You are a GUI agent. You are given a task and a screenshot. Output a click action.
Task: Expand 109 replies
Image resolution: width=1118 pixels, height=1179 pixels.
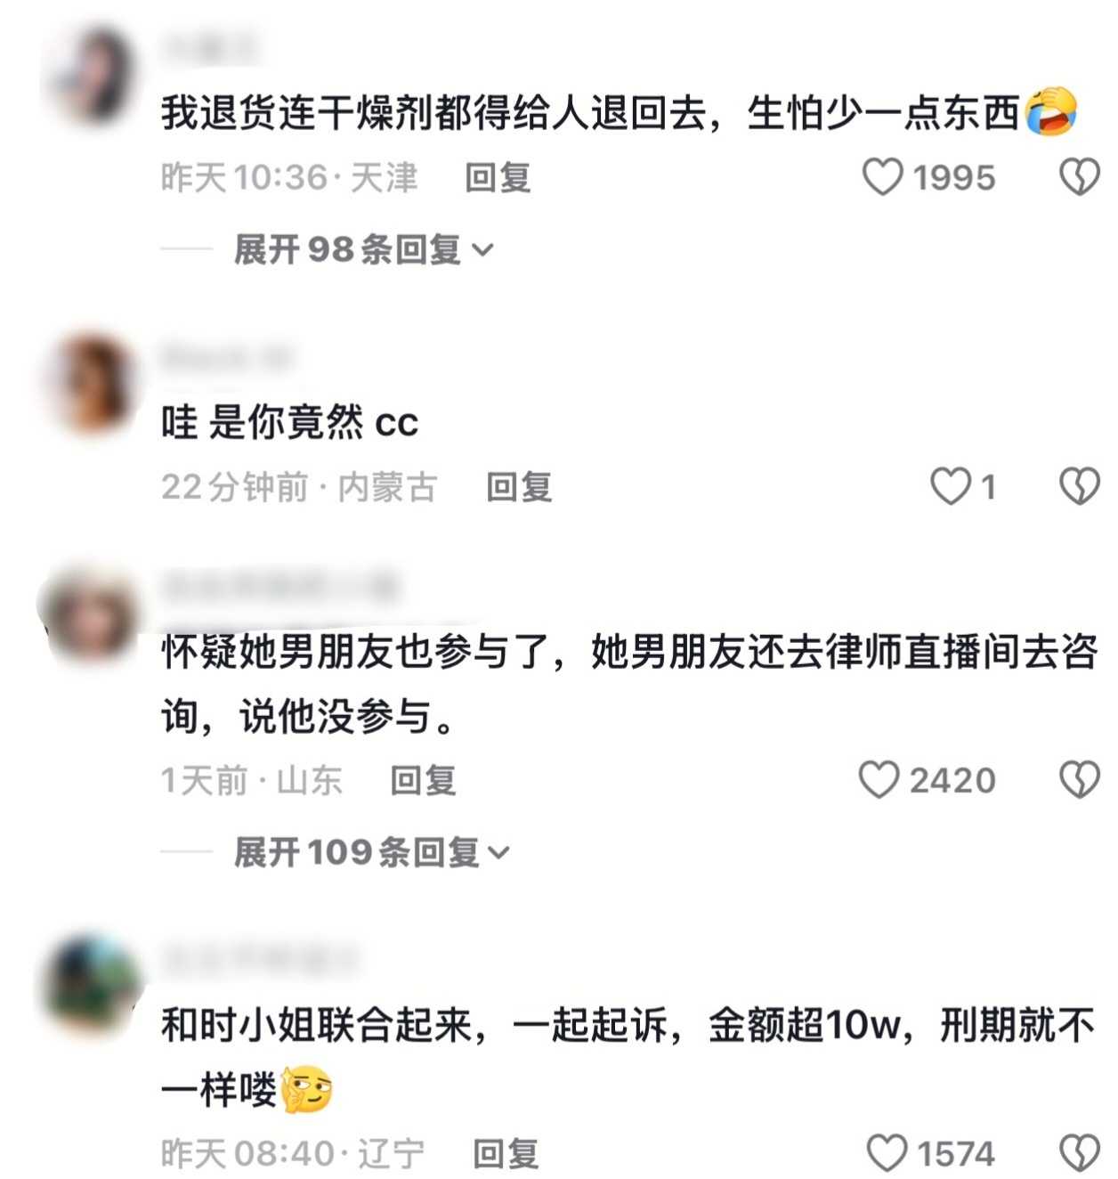click(x=371, y=852)
